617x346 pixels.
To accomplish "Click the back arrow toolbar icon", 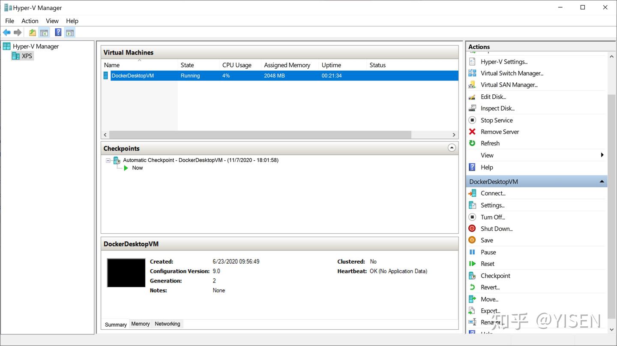I will click(x=6, y=33).
